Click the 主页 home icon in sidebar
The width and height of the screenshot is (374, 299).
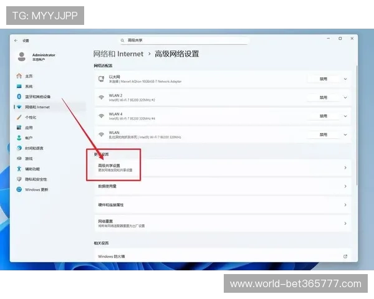click(x=19, y=76)
